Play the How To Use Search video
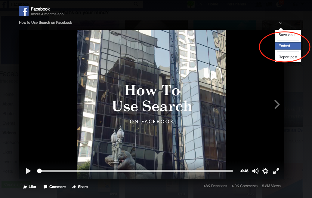 (x=28, y=171)
